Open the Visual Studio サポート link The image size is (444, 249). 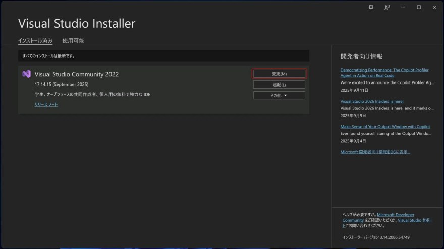pyautogui.click(x=415, y=220)
